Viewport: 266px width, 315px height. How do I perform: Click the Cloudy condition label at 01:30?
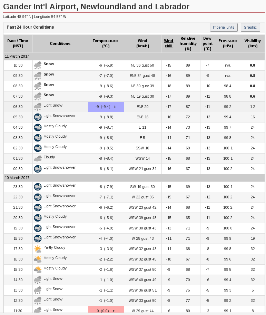[49, 157]
